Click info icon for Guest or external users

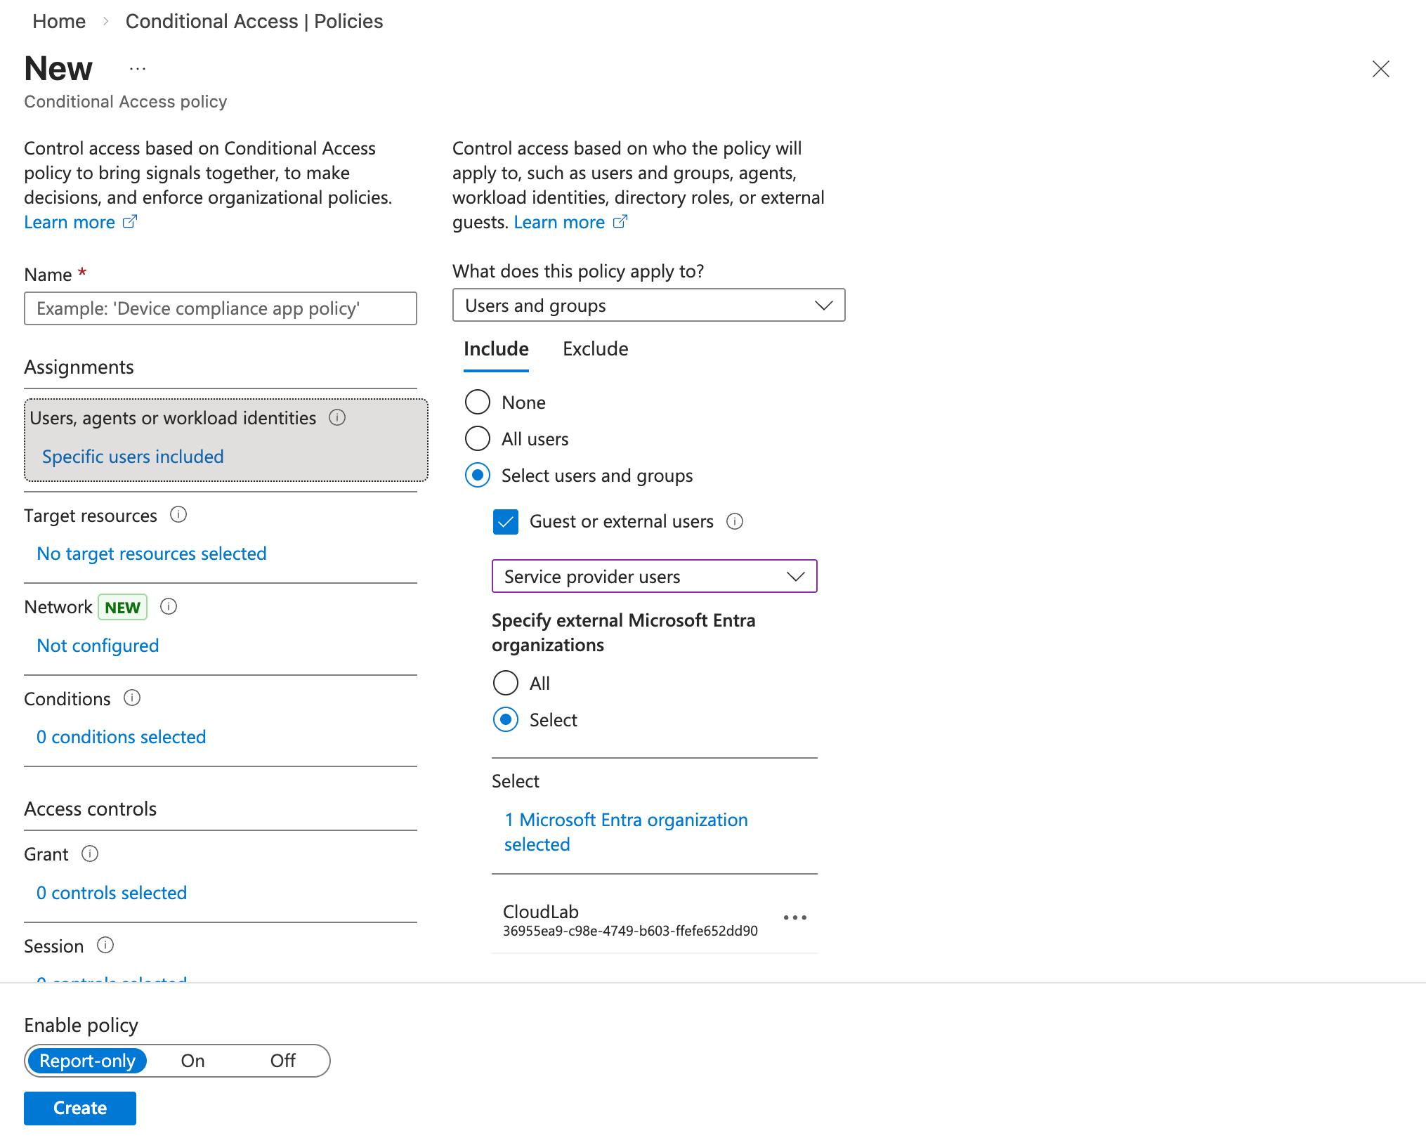click(735, 521)
